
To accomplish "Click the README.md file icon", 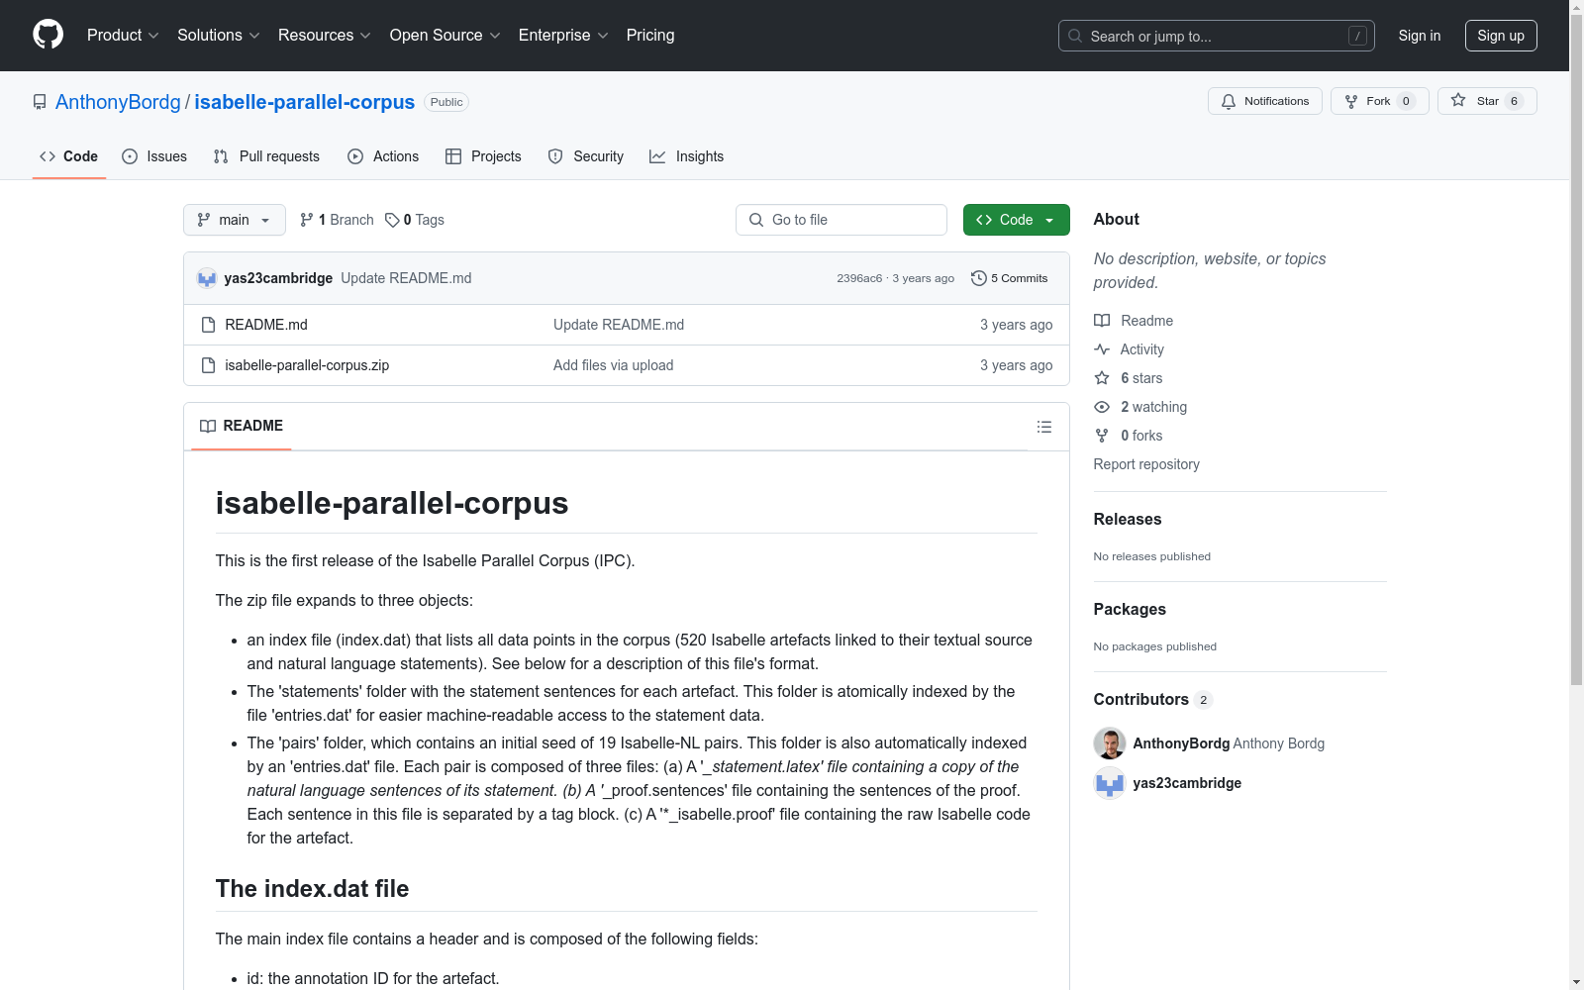I will coord(208,325).
